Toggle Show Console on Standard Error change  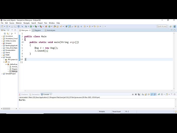[155, 94]
